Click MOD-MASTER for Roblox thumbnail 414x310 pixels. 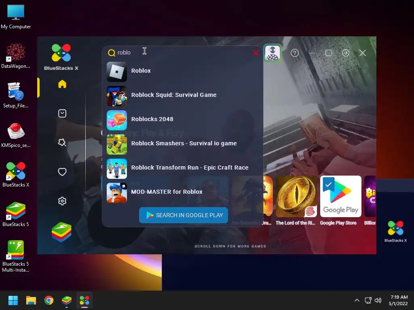coord(117,193)
